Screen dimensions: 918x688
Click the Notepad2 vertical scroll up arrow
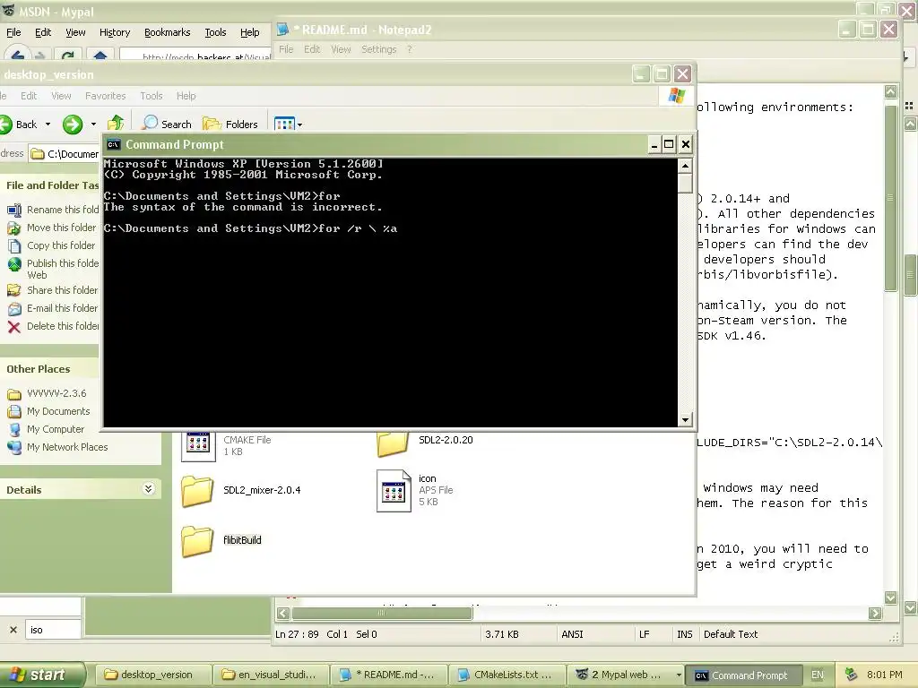pos(890,91)
